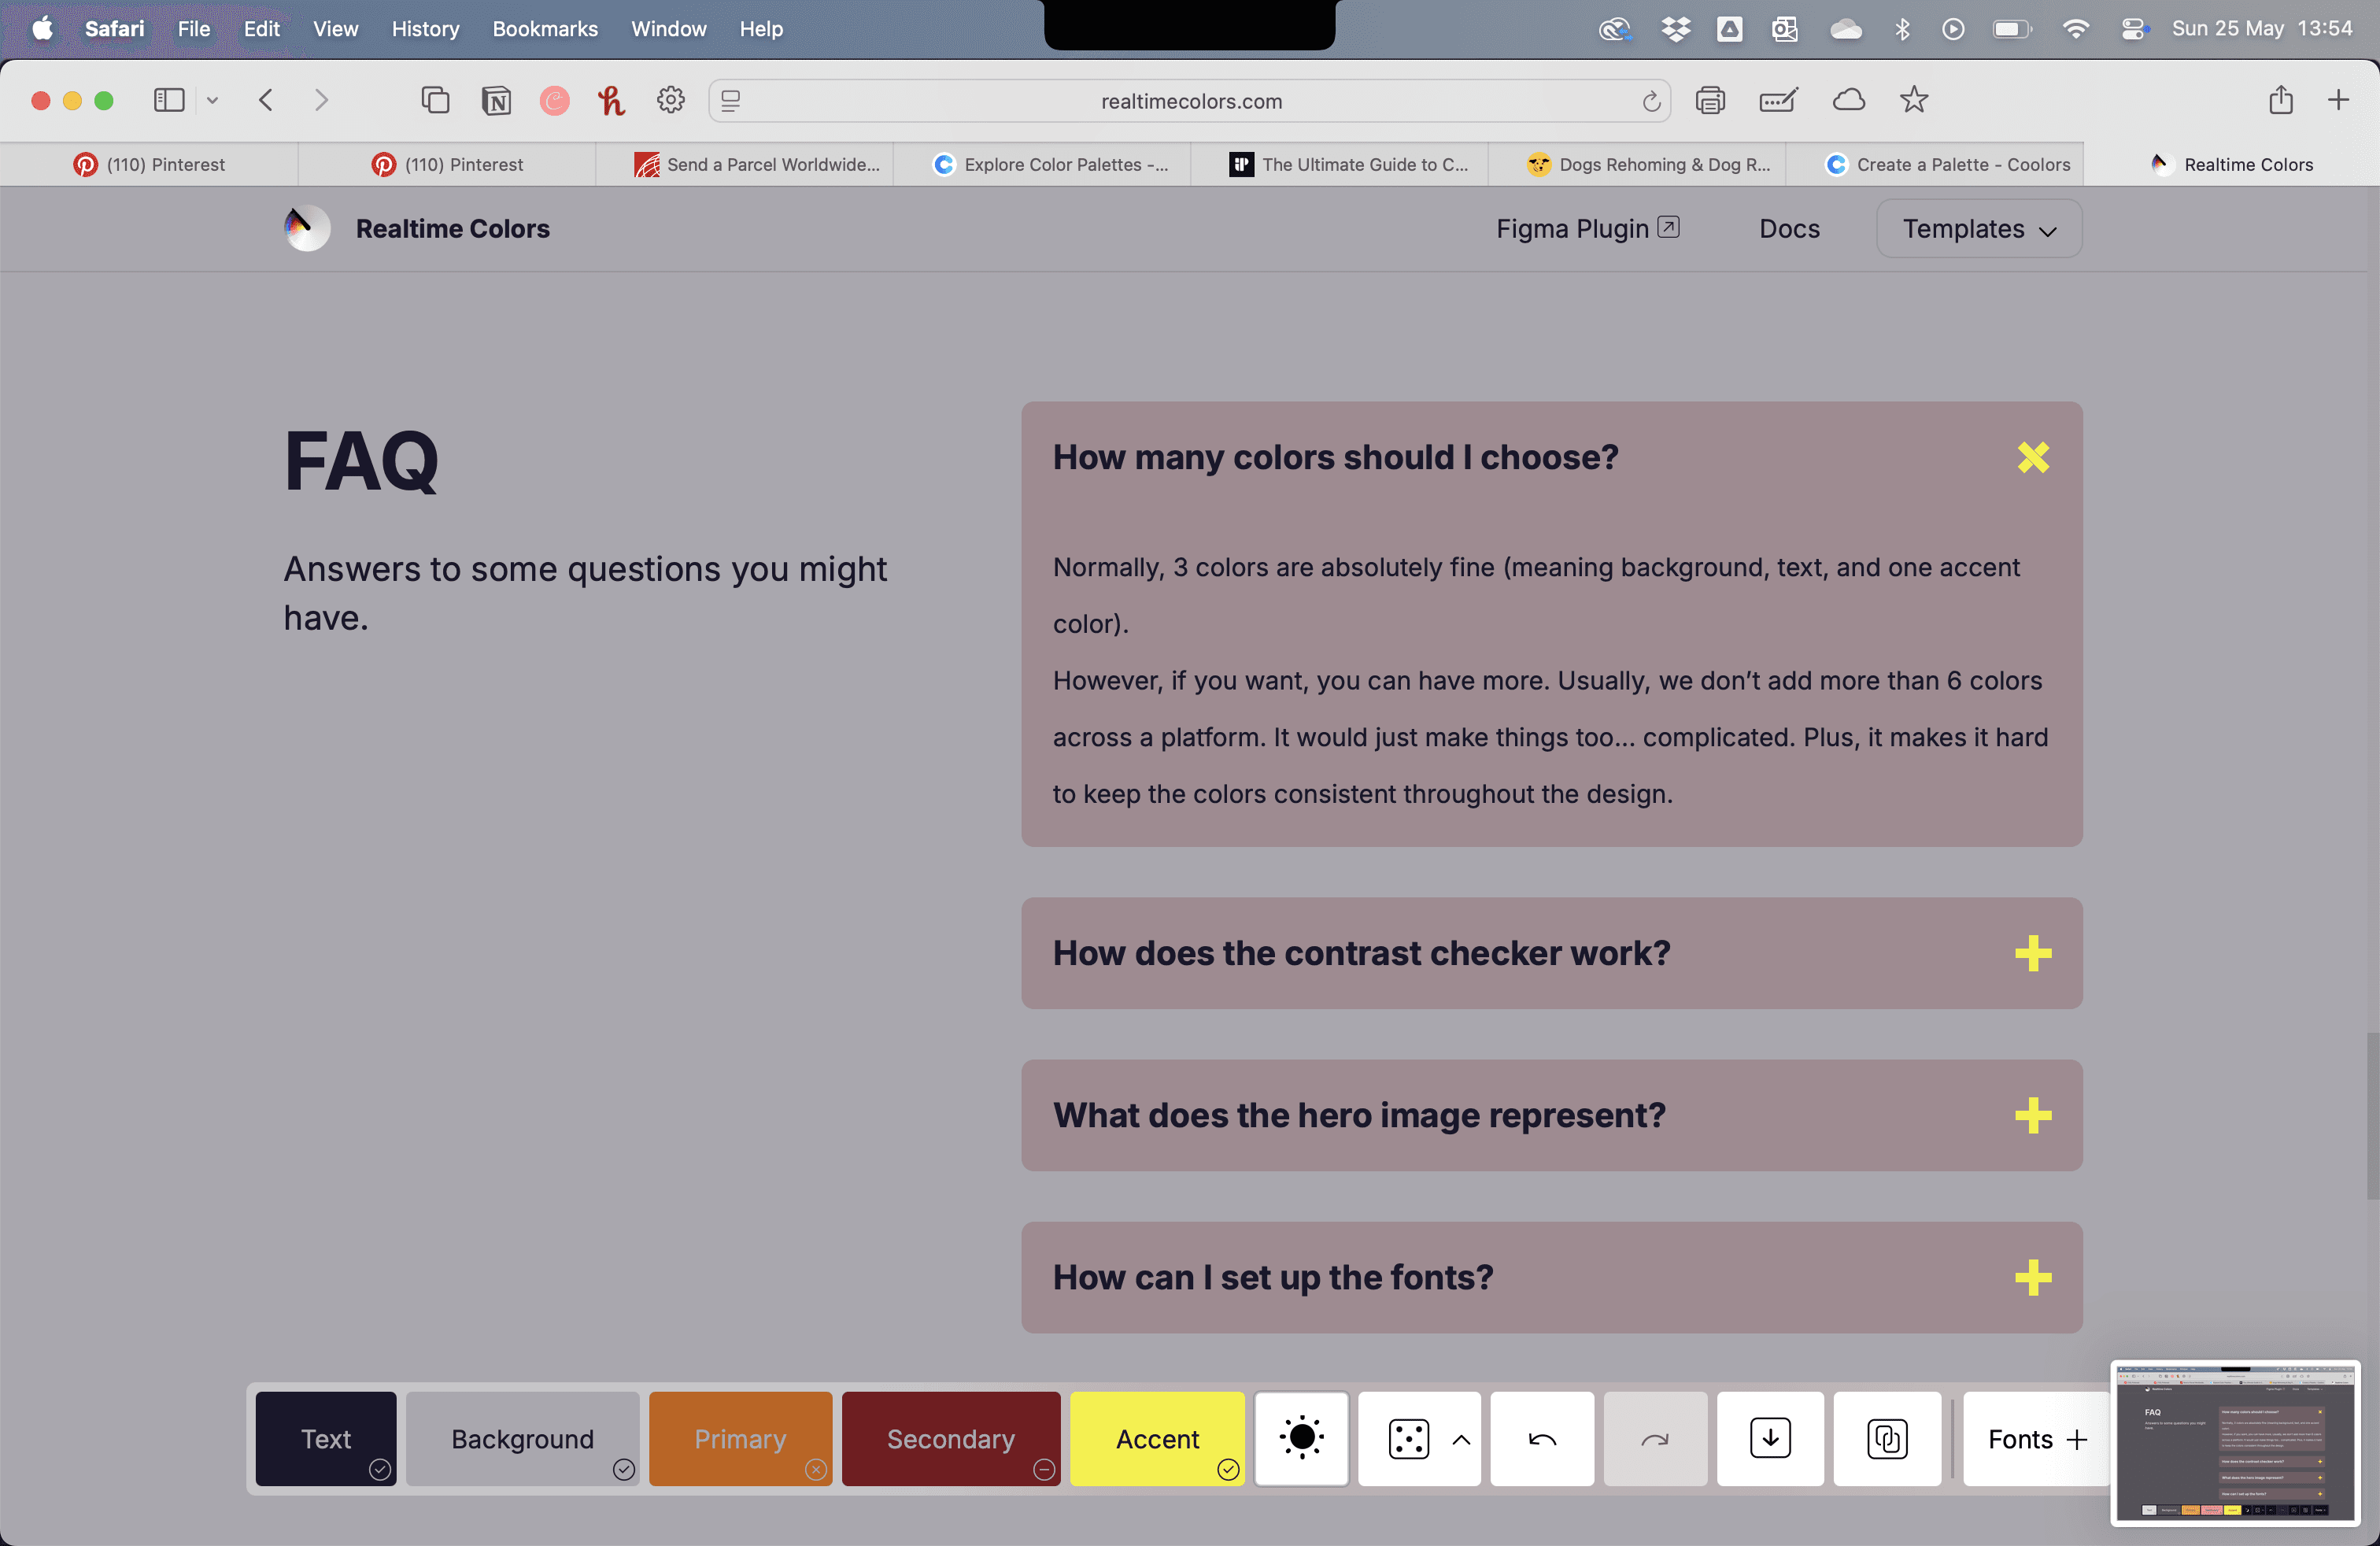The width and height of the screenshot is (2380, 1546).
Task: Click Safari's reload page icon
Action: pyautogui.click(x=1651, y=101)
